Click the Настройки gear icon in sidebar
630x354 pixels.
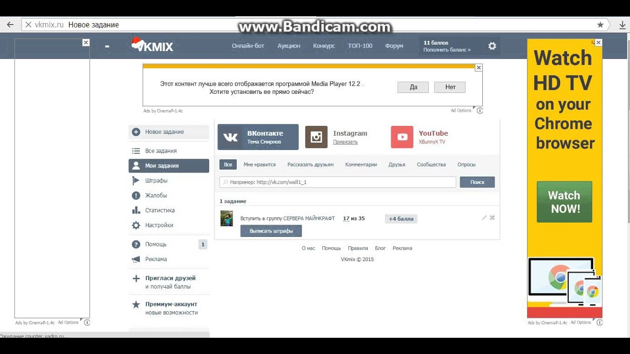click(x=136, y=225)
